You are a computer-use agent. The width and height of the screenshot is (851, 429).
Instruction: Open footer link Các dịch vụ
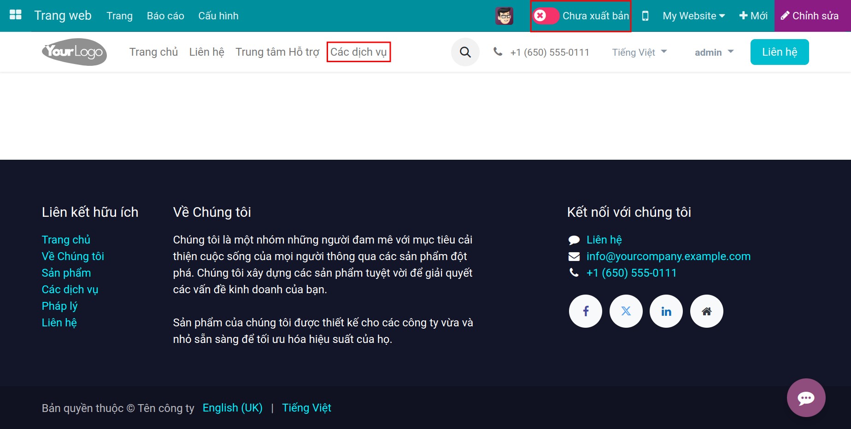point(70,290)
